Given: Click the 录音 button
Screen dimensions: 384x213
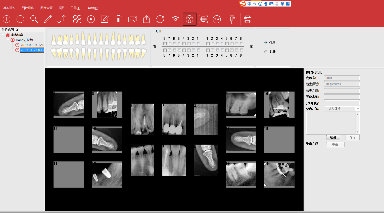Looking at the screenshot, I should tap(335, 145).
